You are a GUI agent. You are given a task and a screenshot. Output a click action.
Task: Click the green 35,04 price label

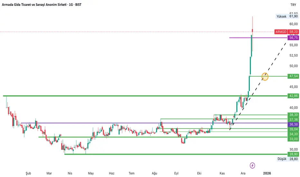[293, 129]
